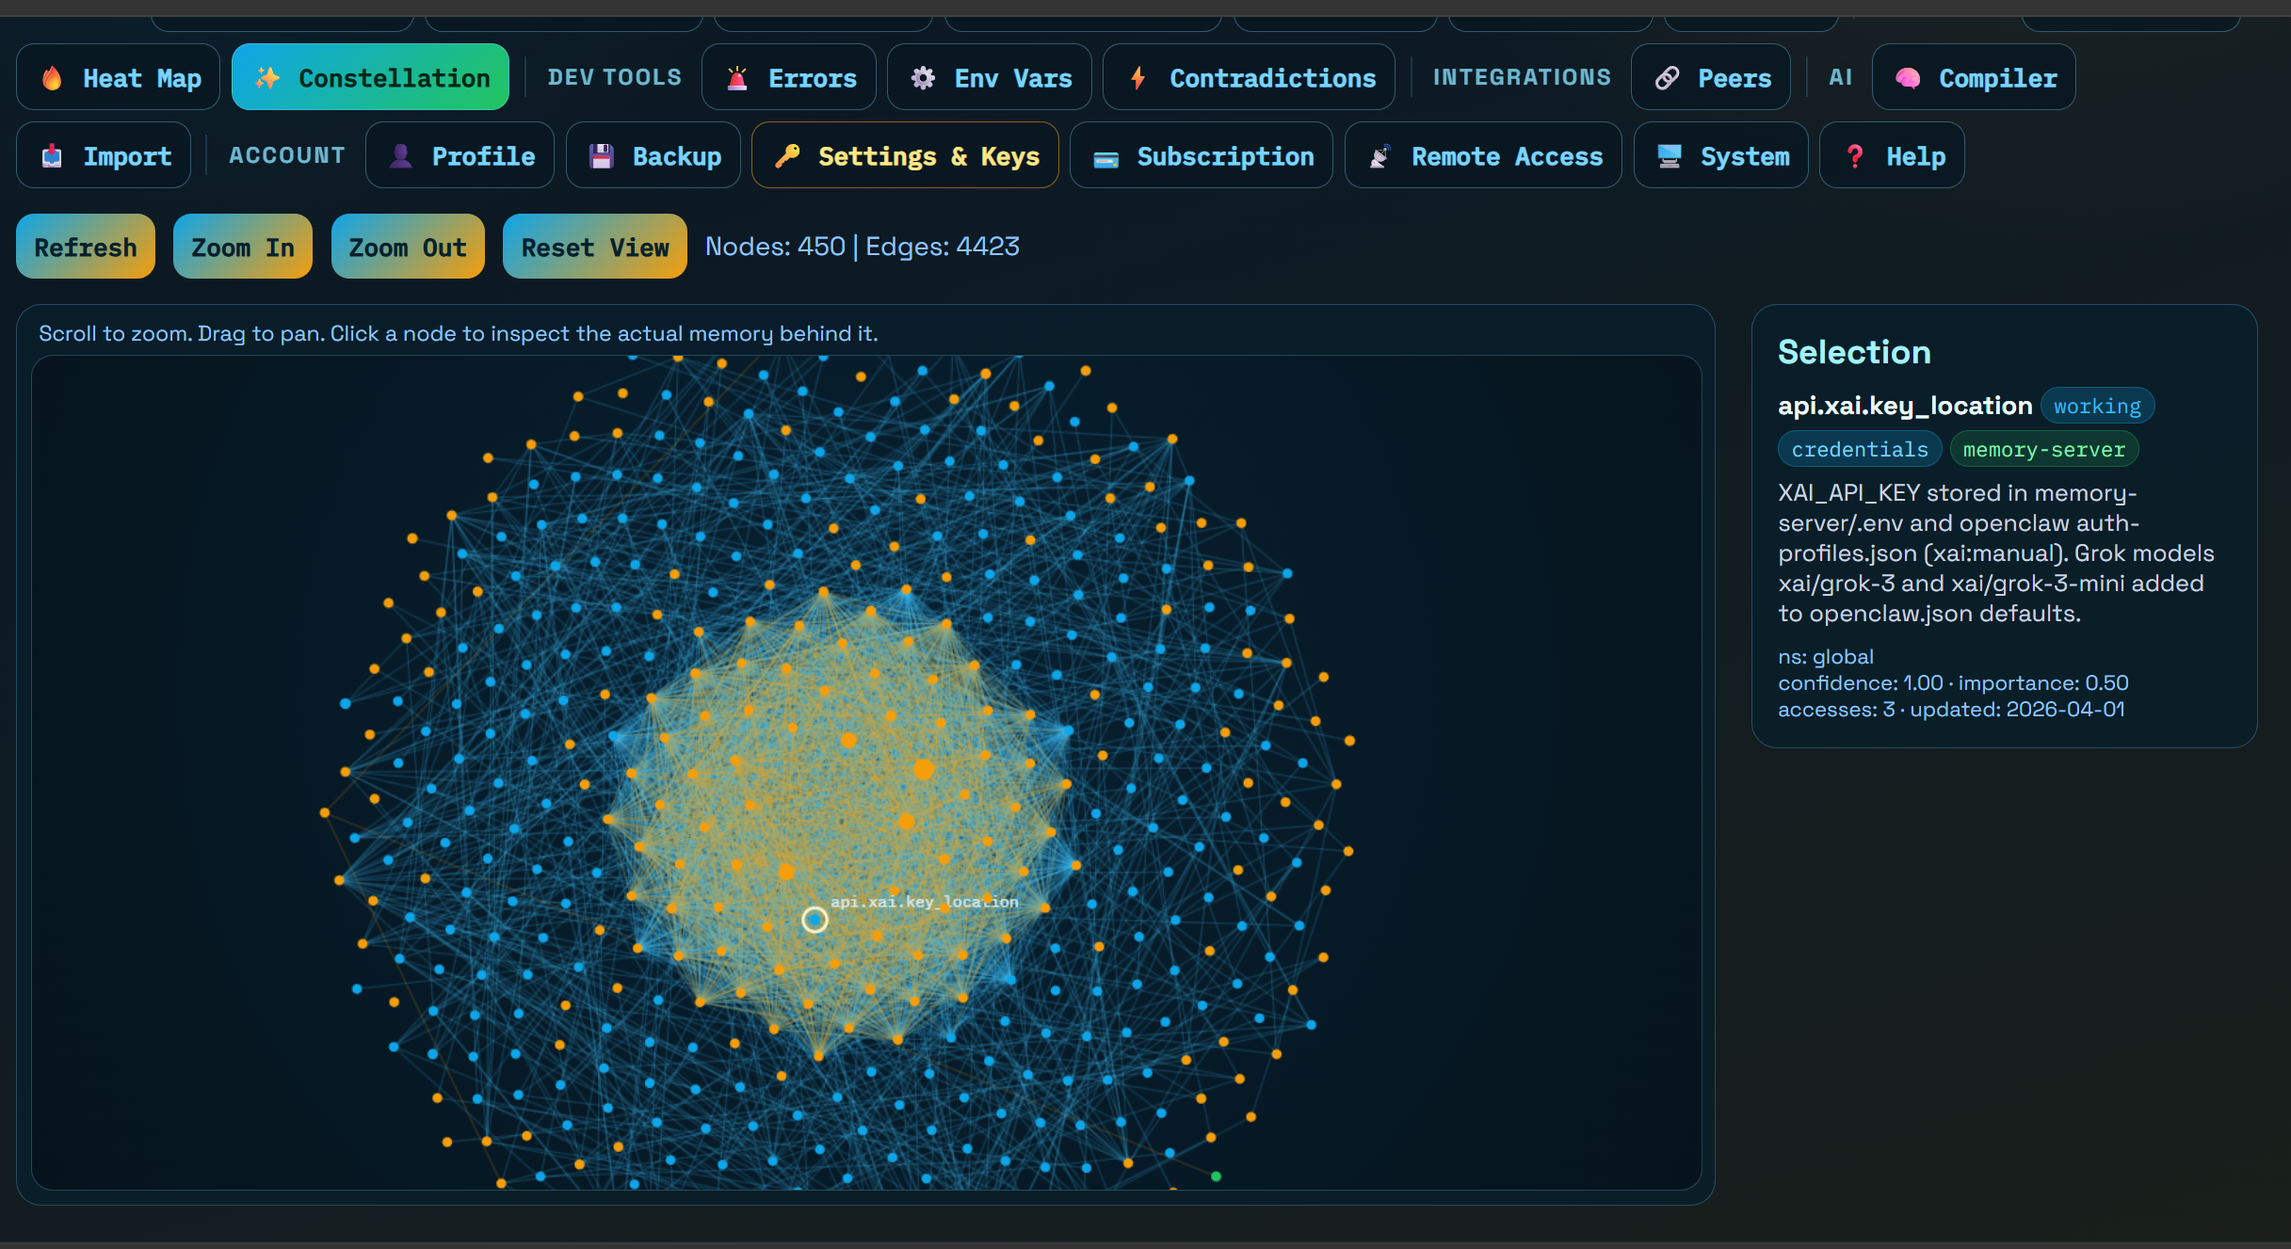
Task: Open the Errors panel
Action: click(789, 77)
